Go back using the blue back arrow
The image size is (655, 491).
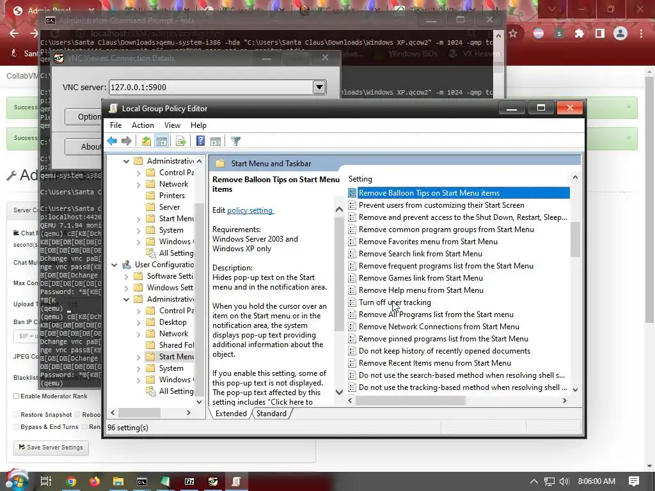[112, 141]
